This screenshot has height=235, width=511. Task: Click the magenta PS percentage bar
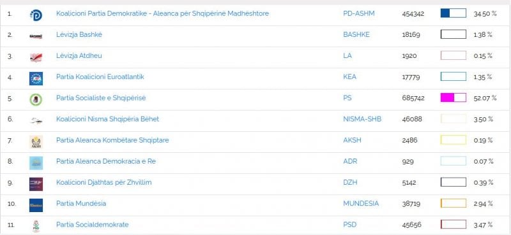point(454,97)
